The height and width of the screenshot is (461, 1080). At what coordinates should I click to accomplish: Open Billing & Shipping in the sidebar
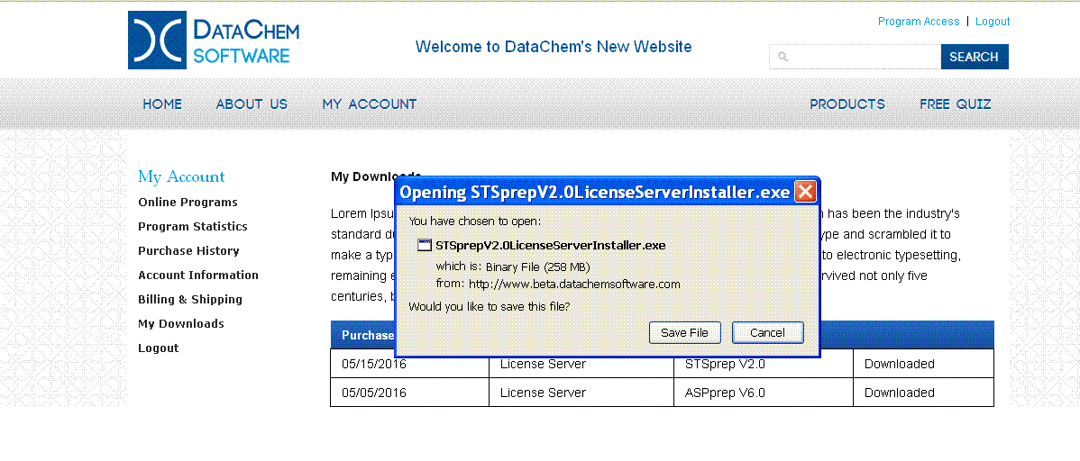pyautogui.click(x=190, y=299)
